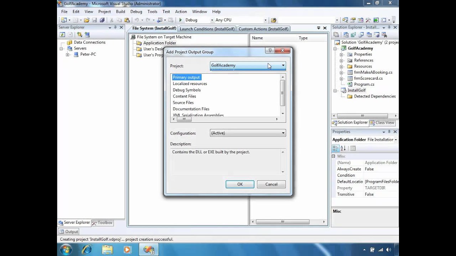
Task: Click the Paste icon in the main toolbar
Action: 127,20
